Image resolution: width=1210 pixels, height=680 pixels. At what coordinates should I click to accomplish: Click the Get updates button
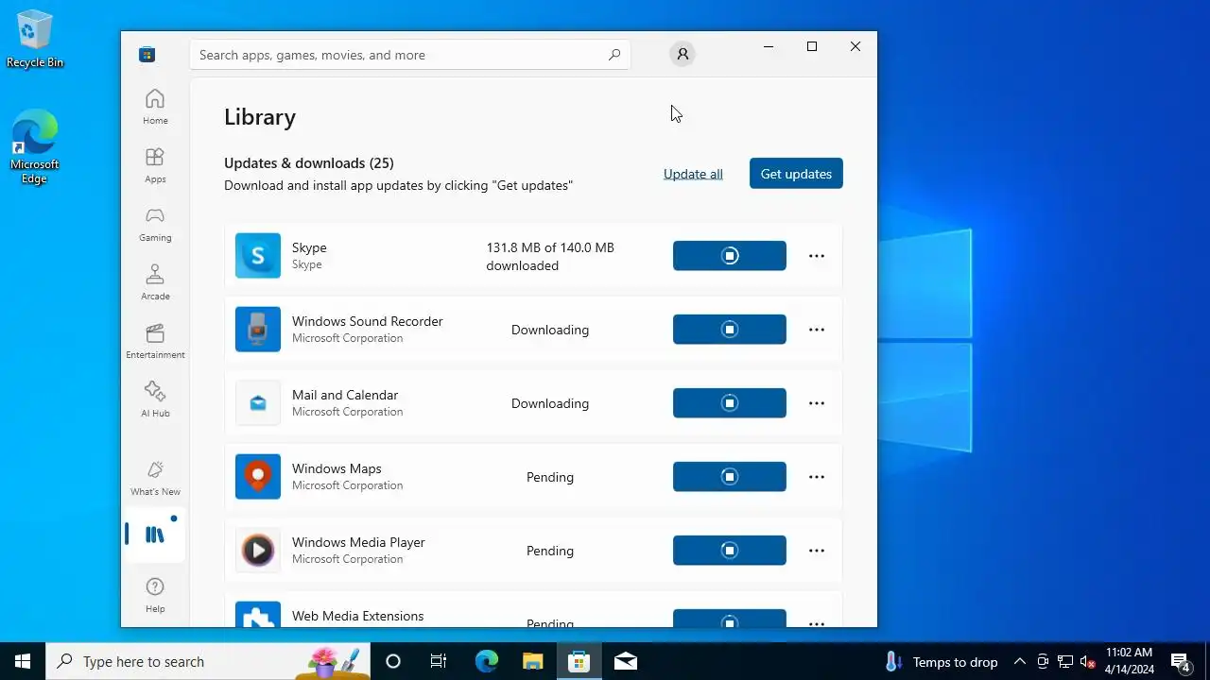796,174
